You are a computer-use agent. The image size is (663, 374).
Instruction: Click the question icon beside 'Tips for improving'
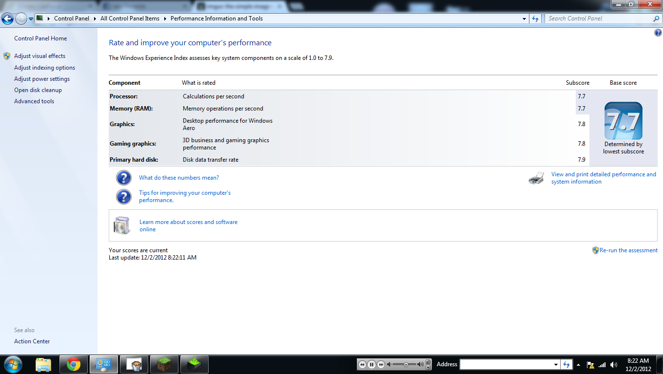pyautogui.click(x=124, y=197)
